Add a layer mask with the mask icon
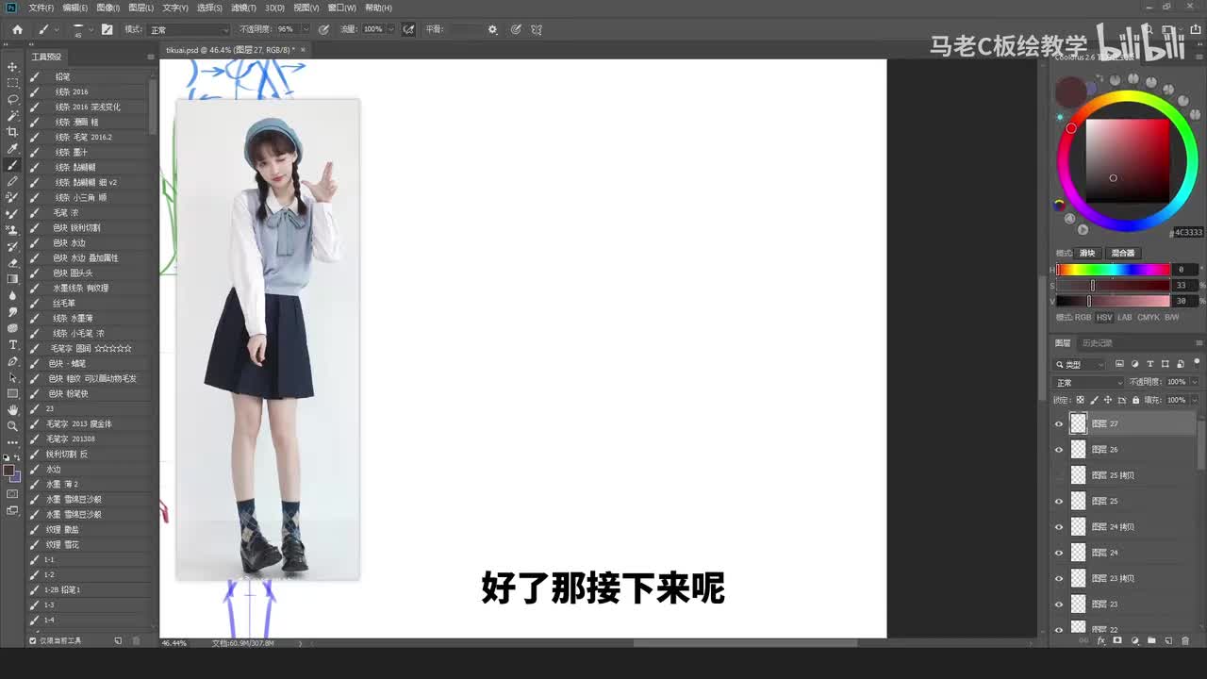This screenshot has width=1207, height=679. [x=1117, y=640]
